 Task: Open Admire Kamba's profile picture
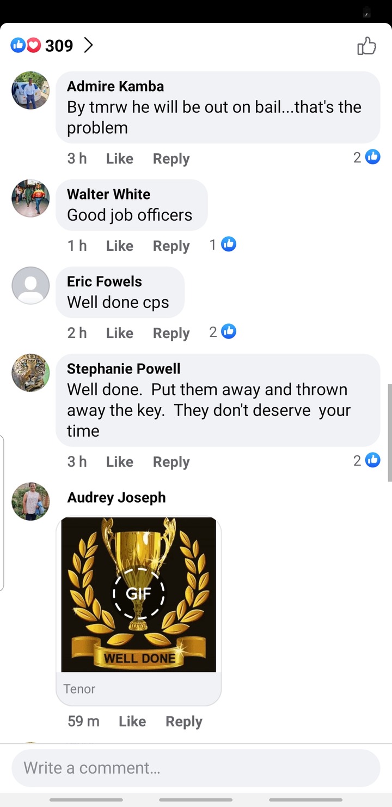coord(30,91)
